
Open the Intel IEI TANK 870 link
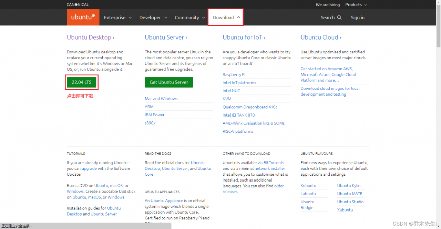(239, 115)
